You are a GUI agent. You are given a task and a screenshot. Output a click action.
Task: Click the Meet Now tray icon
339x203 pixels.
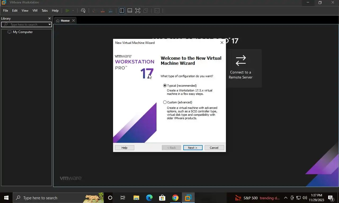tap(292, 198)
